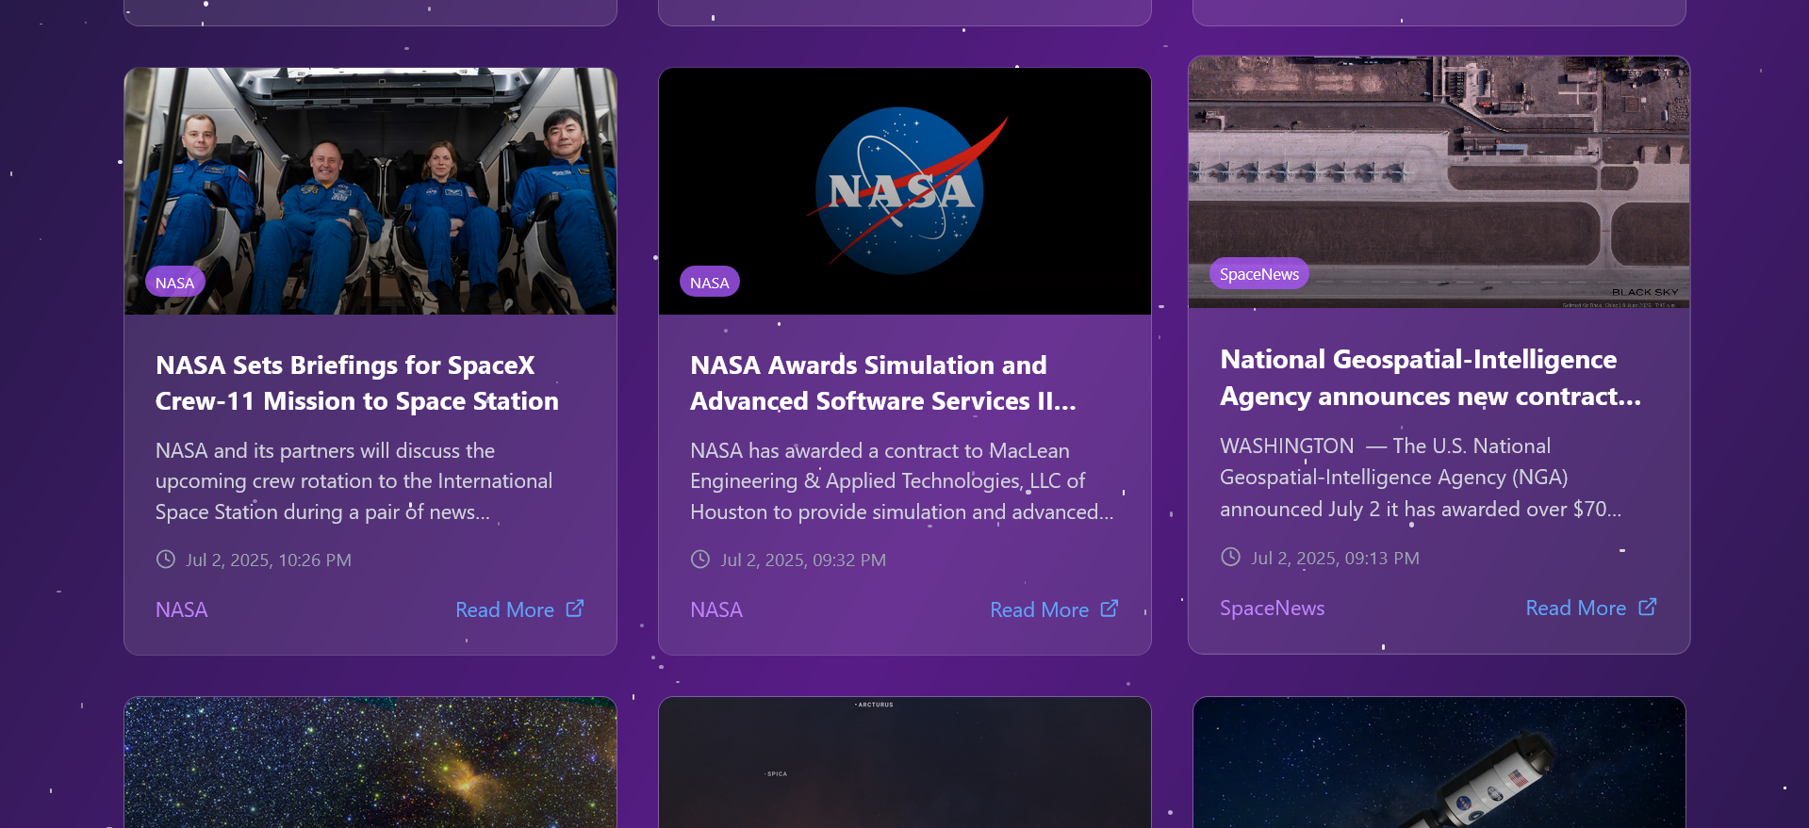This screenshot has width=1809, height=828.
Task: Open Read More link on Geospatial-Intelligence Agency card
Action: pos(1591,608)
